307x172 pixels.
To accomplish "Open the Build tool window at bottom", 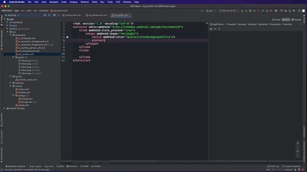I will (60, 166).
